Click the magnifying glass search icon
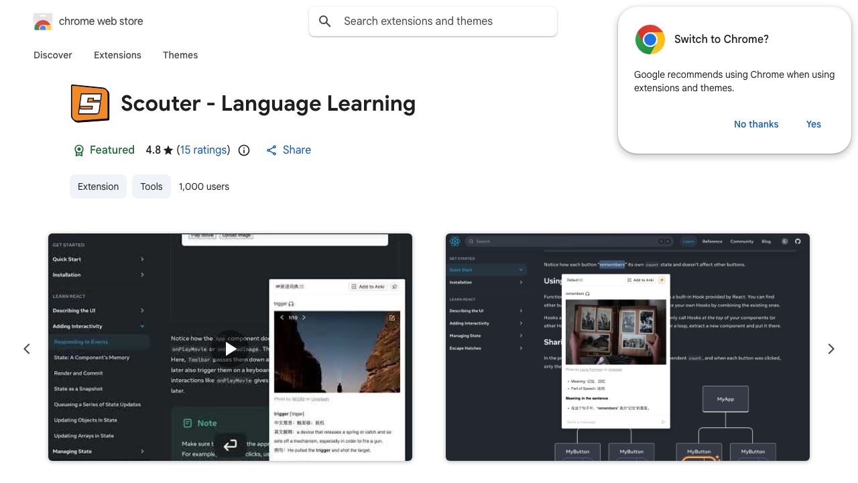The height and width of the screenshot is (483, 858). click(x=325, y=21)
